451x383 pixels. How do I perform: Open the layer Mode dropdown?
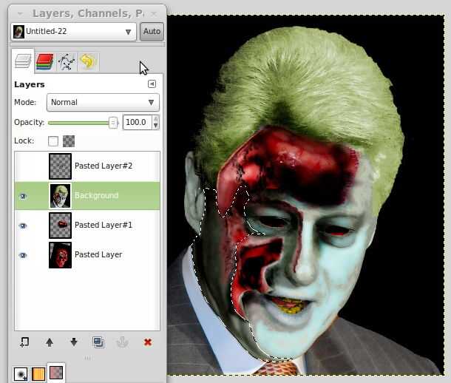click(103, 102)
